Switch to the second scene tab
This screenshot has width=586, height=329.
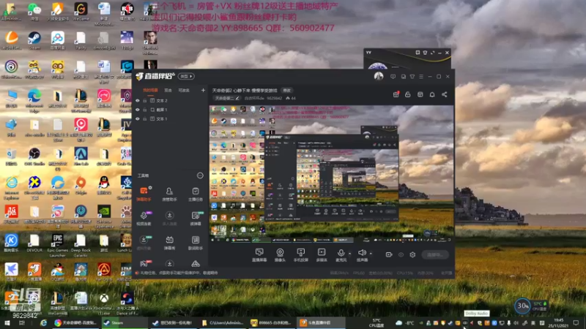tap(168, 90)
